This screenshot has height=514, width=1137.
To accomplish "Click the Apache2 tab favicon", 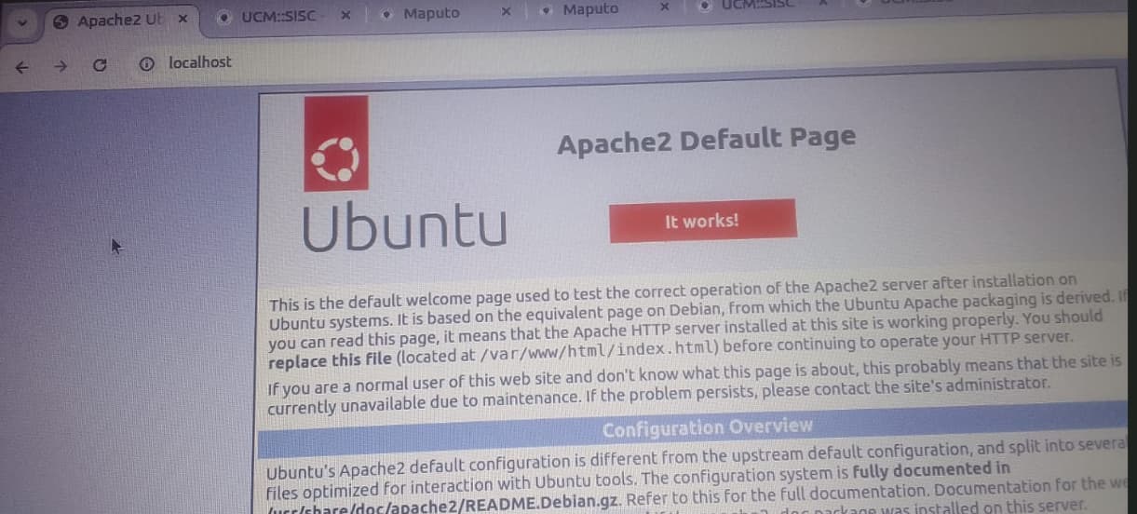I will [61, 20].
